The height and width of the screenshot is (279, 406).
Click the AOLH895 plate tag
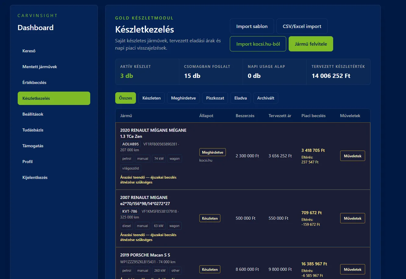coord(130,144)
